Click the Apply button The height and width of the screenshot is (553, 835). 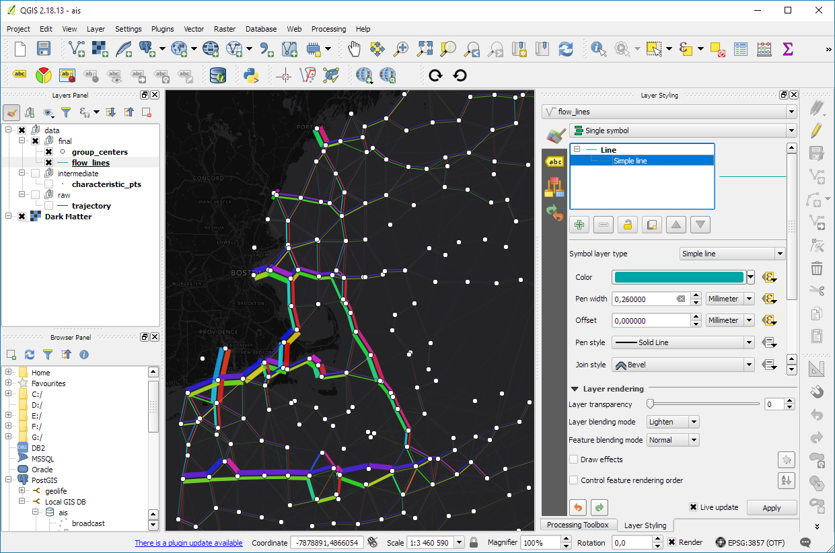coord(771,508)
